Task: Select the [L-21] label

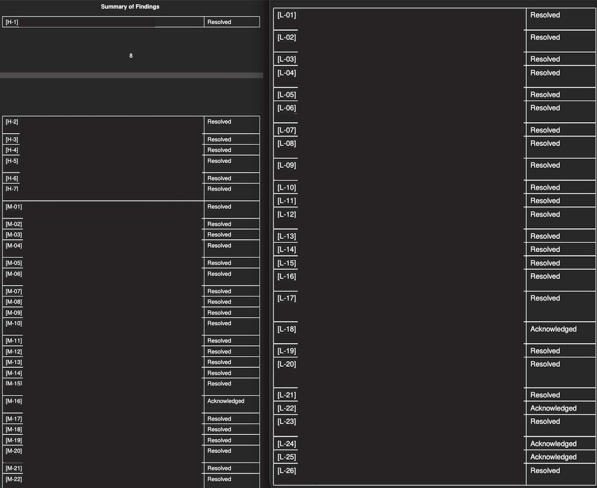Action: 287,395
